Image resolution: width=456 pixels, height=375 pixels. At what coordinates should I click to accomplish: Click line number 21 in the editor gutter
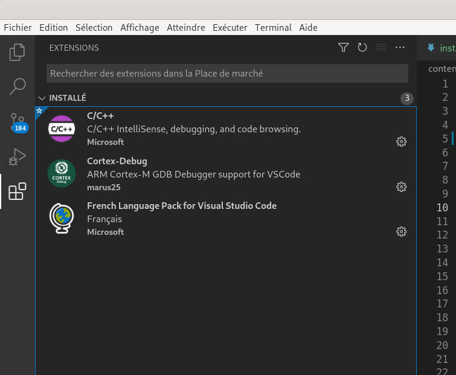pyautogui.click(x=442, y=359)
